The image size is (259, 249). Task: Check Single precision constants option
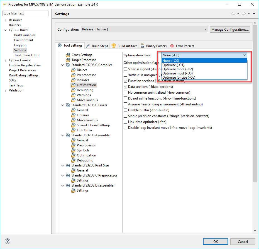(x=126, y=116)
